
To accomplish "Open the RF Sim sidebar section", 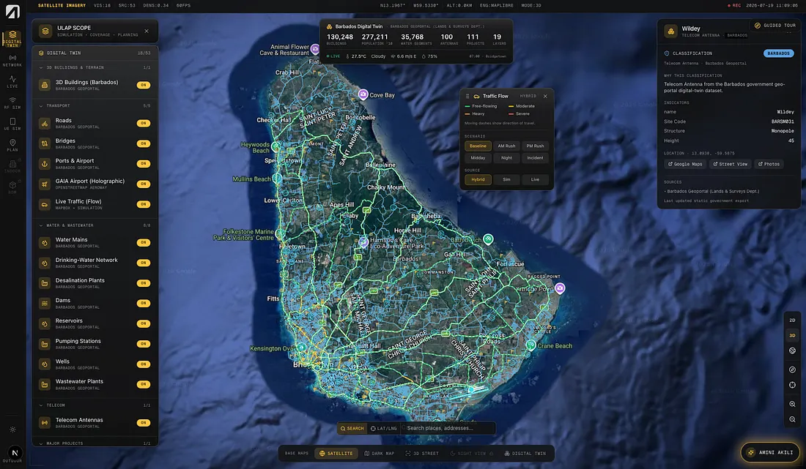I will (x=12, y=102).
